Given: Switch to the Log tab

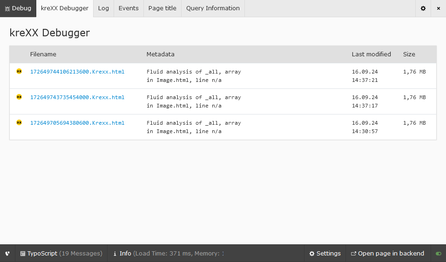Looking at the screenshot, I should point(103,8).
